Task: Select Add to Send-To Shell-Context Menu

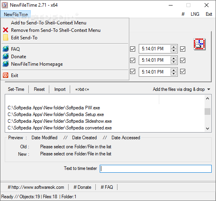Action: 65,23
